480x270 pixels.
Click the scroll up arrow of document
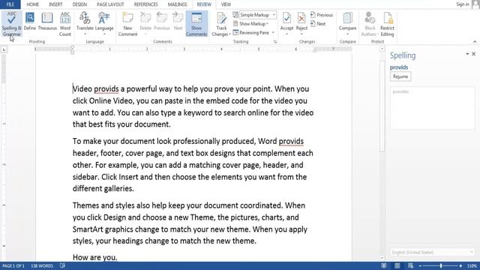[x=382, y=49]
